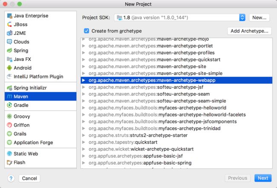Select Android project type
The height and width of the screenshot is (188, 277).
point(40,68)
